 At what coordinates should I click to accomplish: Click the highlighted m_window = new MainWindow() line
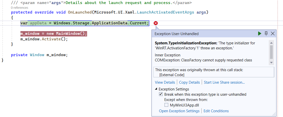[x=53, y=34]
